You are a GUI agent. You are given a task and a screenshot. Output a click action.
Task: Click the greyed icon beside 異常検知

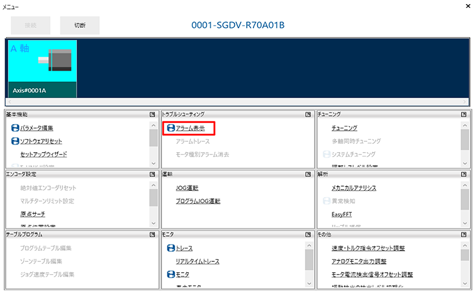point(326,201)
